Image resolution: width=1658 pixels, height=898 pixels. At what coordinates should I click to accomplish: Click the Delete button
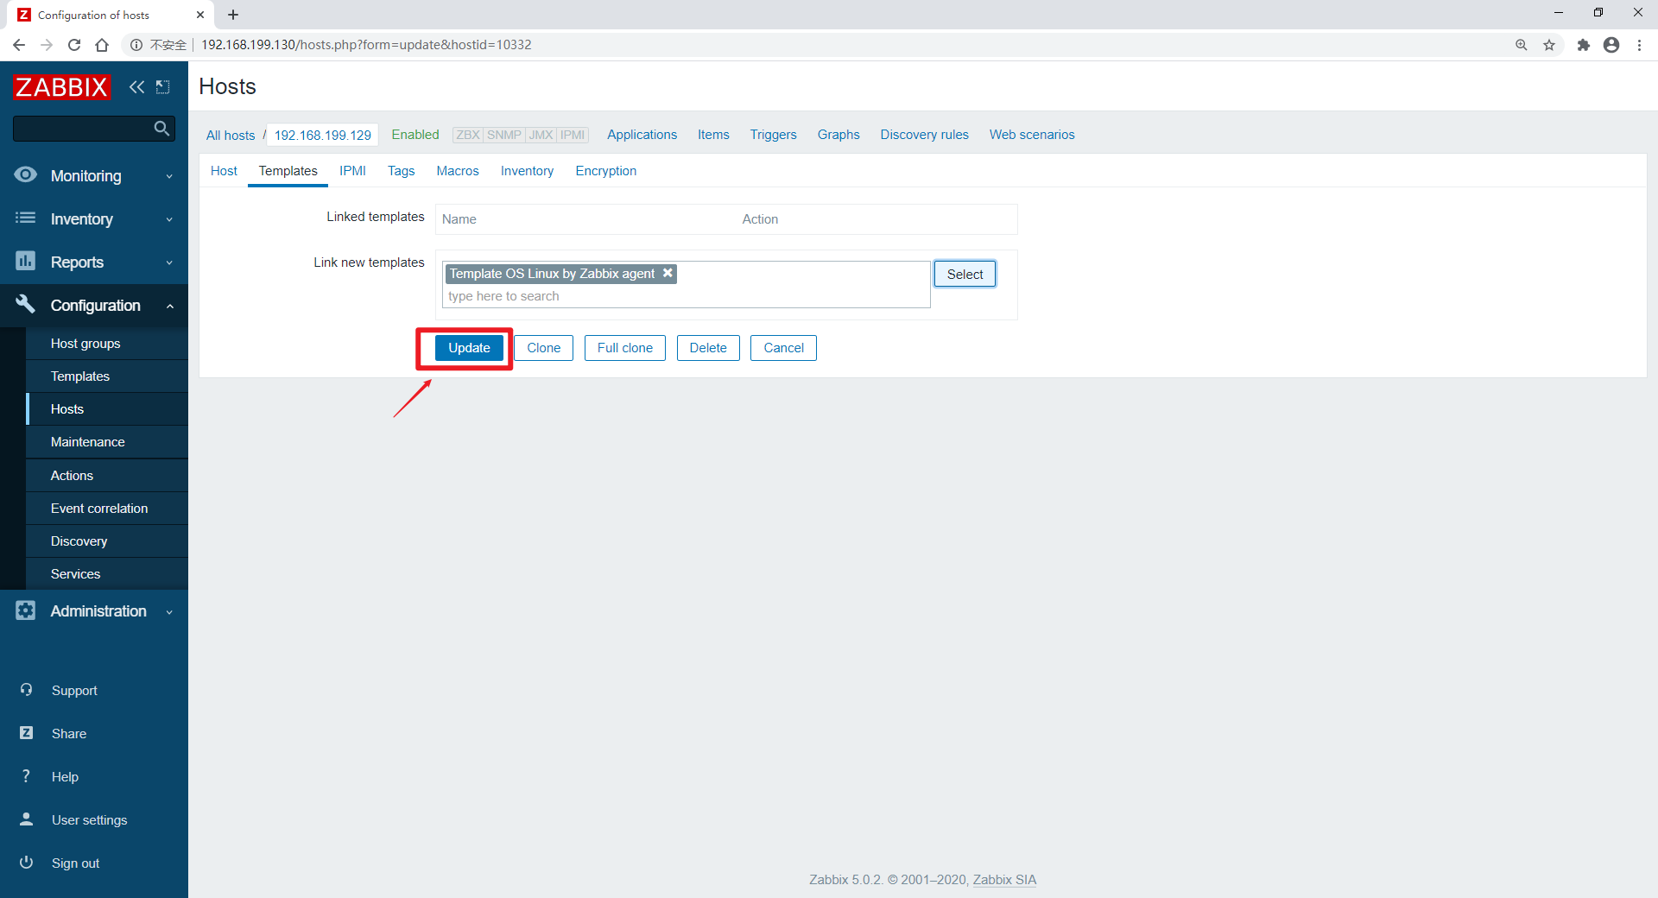[708, 348]
